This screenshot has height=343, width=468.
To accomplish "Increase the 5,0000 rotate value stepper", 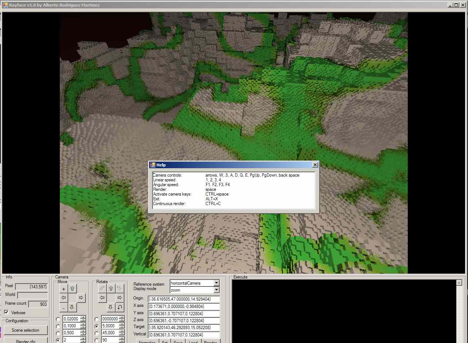I will click(122, 324).
